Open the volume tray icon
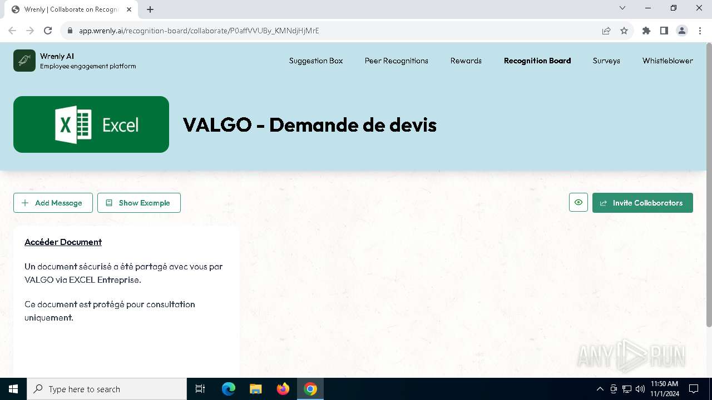 click(640, 389)
